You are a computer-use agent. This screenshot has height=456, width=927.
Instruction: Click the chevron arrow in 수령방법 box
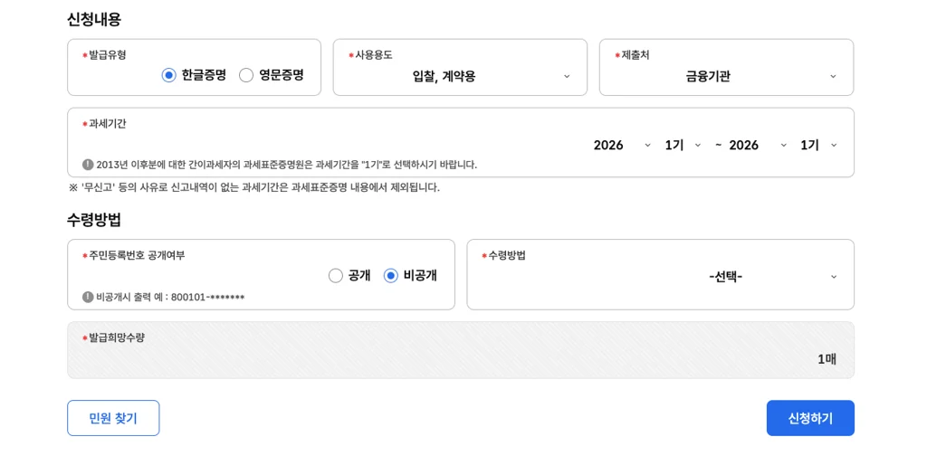pos(834,277)
